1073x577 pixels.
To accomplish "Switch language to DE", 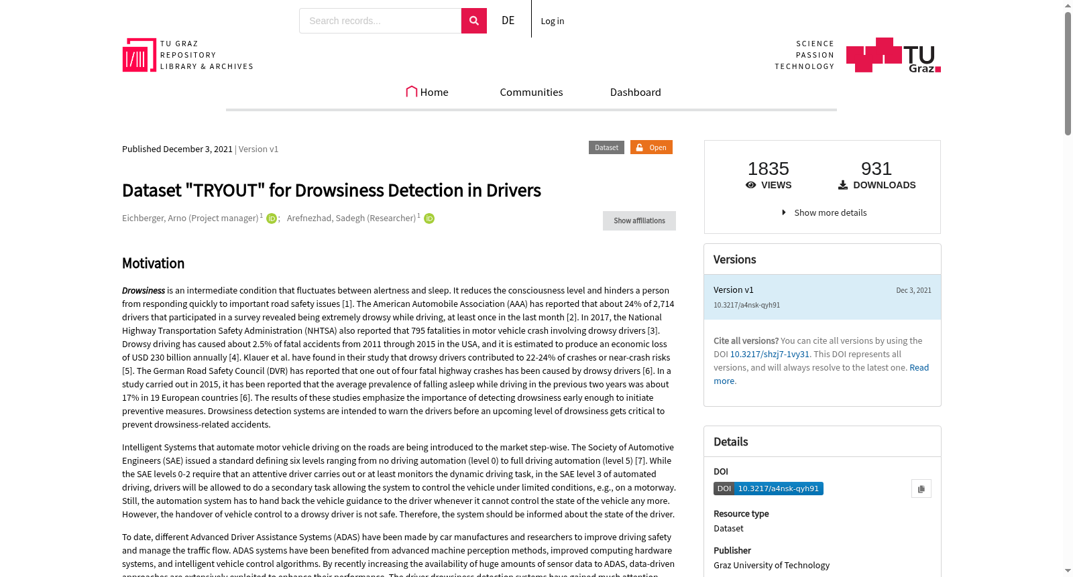I will coord(508,21).
